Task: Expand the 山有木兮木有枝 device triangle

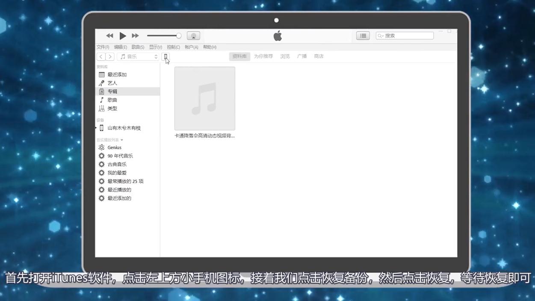Action: point(96,128)
